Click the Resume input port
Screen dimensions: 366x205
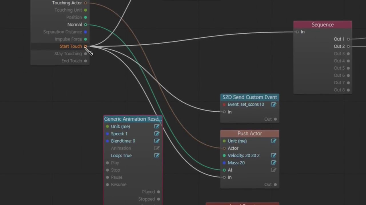108,184
